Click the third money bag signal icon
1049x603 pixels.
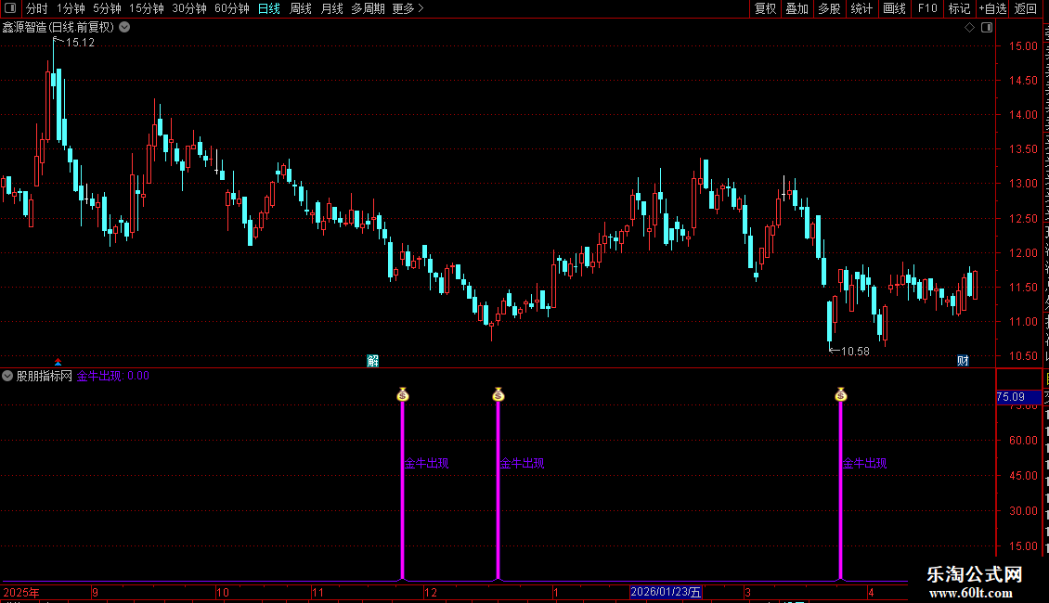pyautogui.click(x=841, y=394)
